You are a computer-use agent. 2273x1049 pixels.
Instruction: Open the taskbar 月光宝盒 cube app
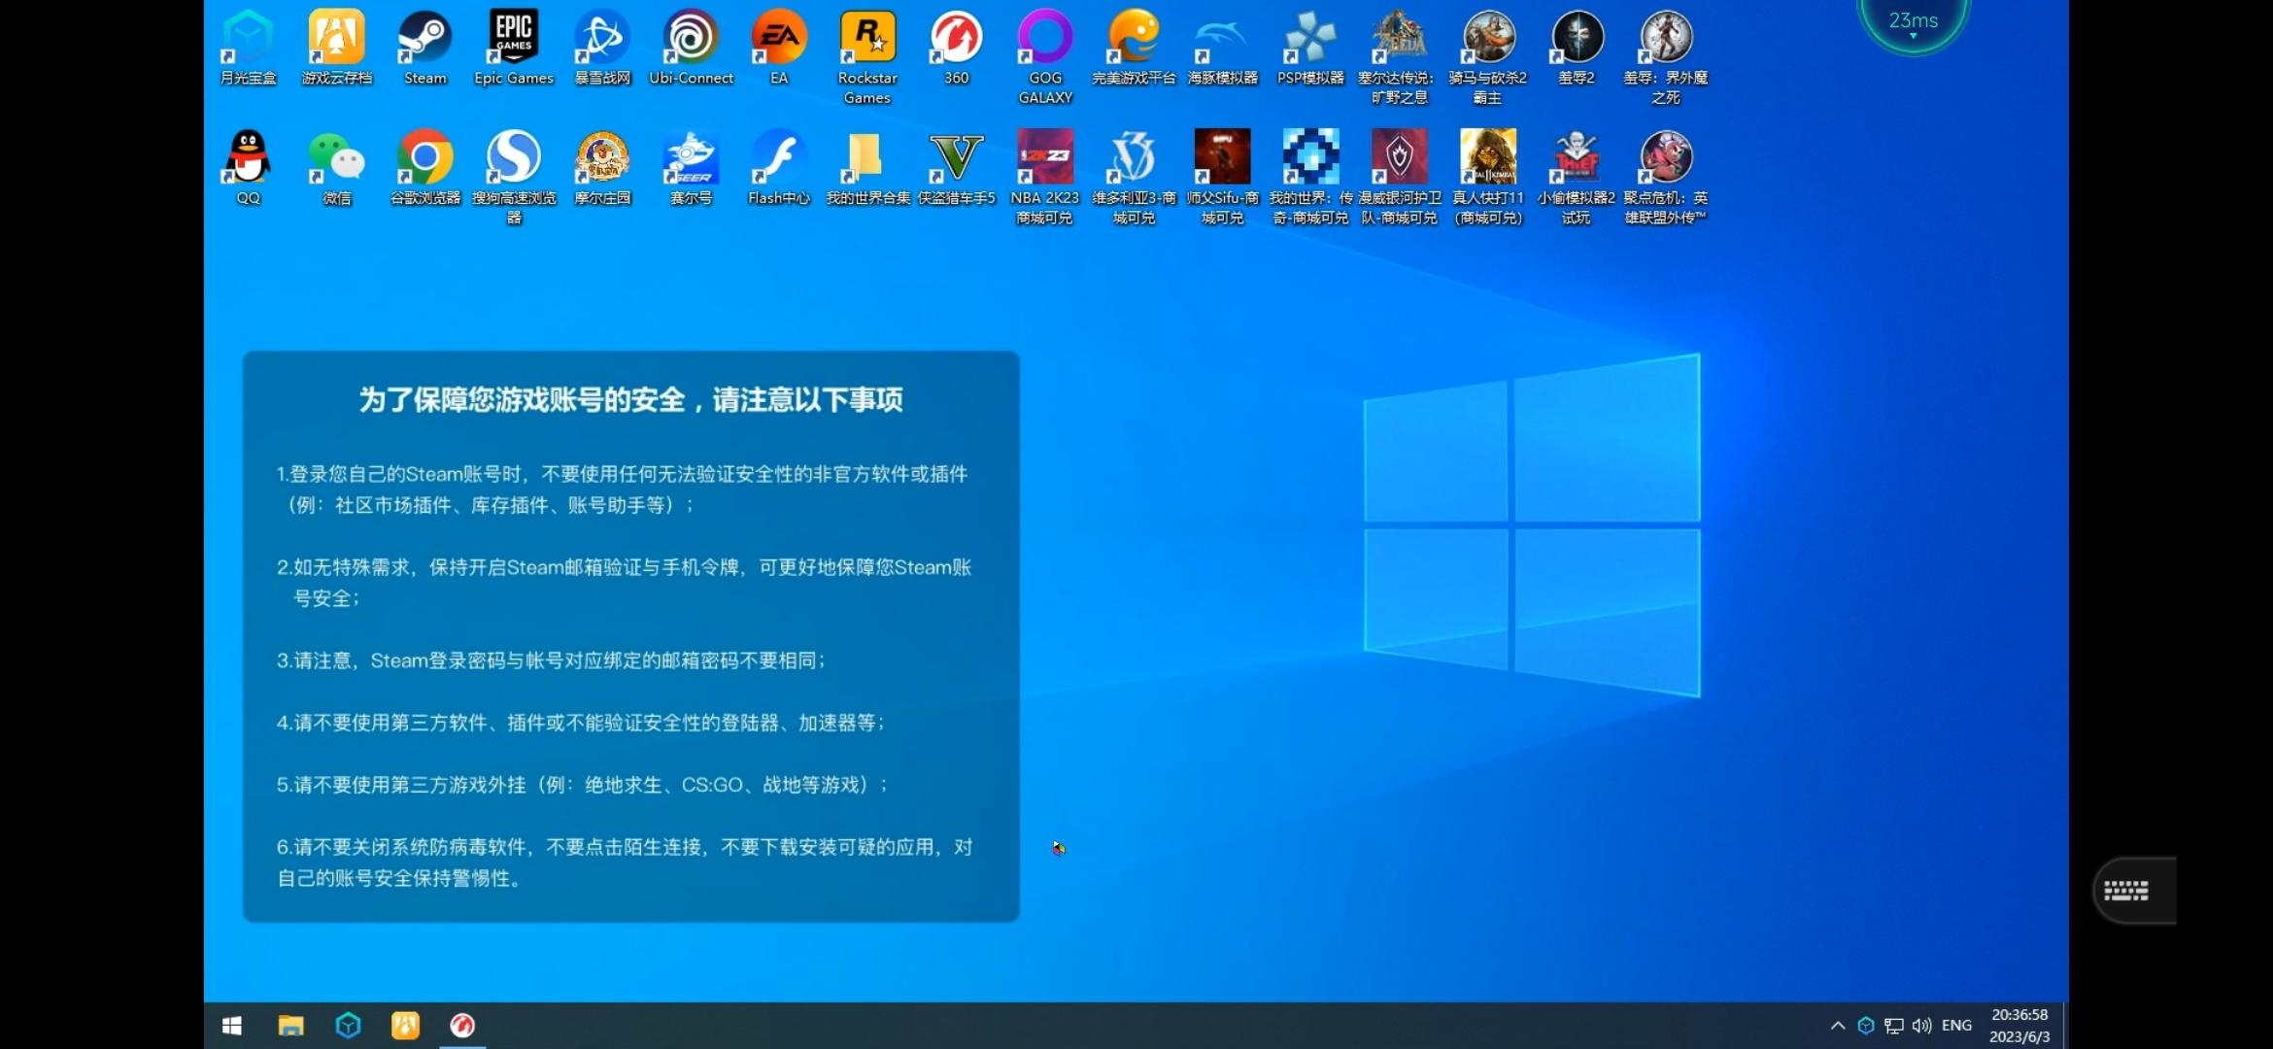pos(348,1026)
